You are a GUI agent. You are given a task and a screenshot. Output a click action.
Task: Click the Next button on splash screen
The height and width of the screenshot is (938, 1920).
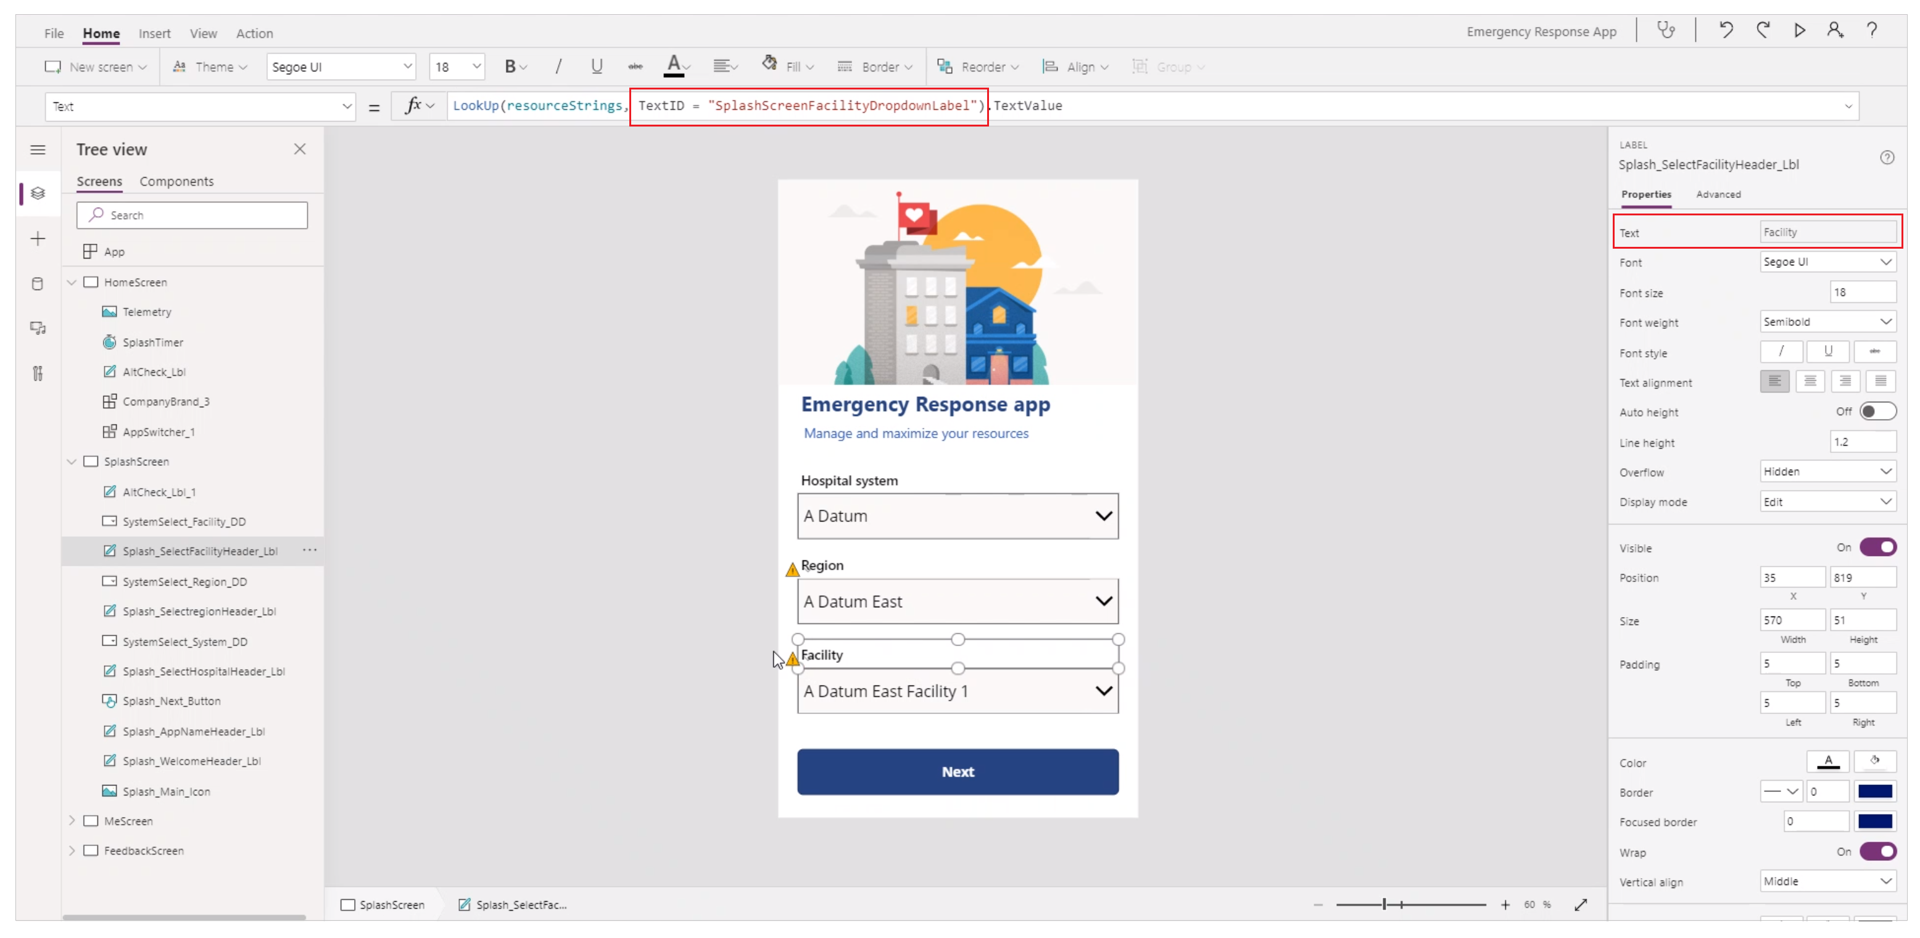click(958, 771)
